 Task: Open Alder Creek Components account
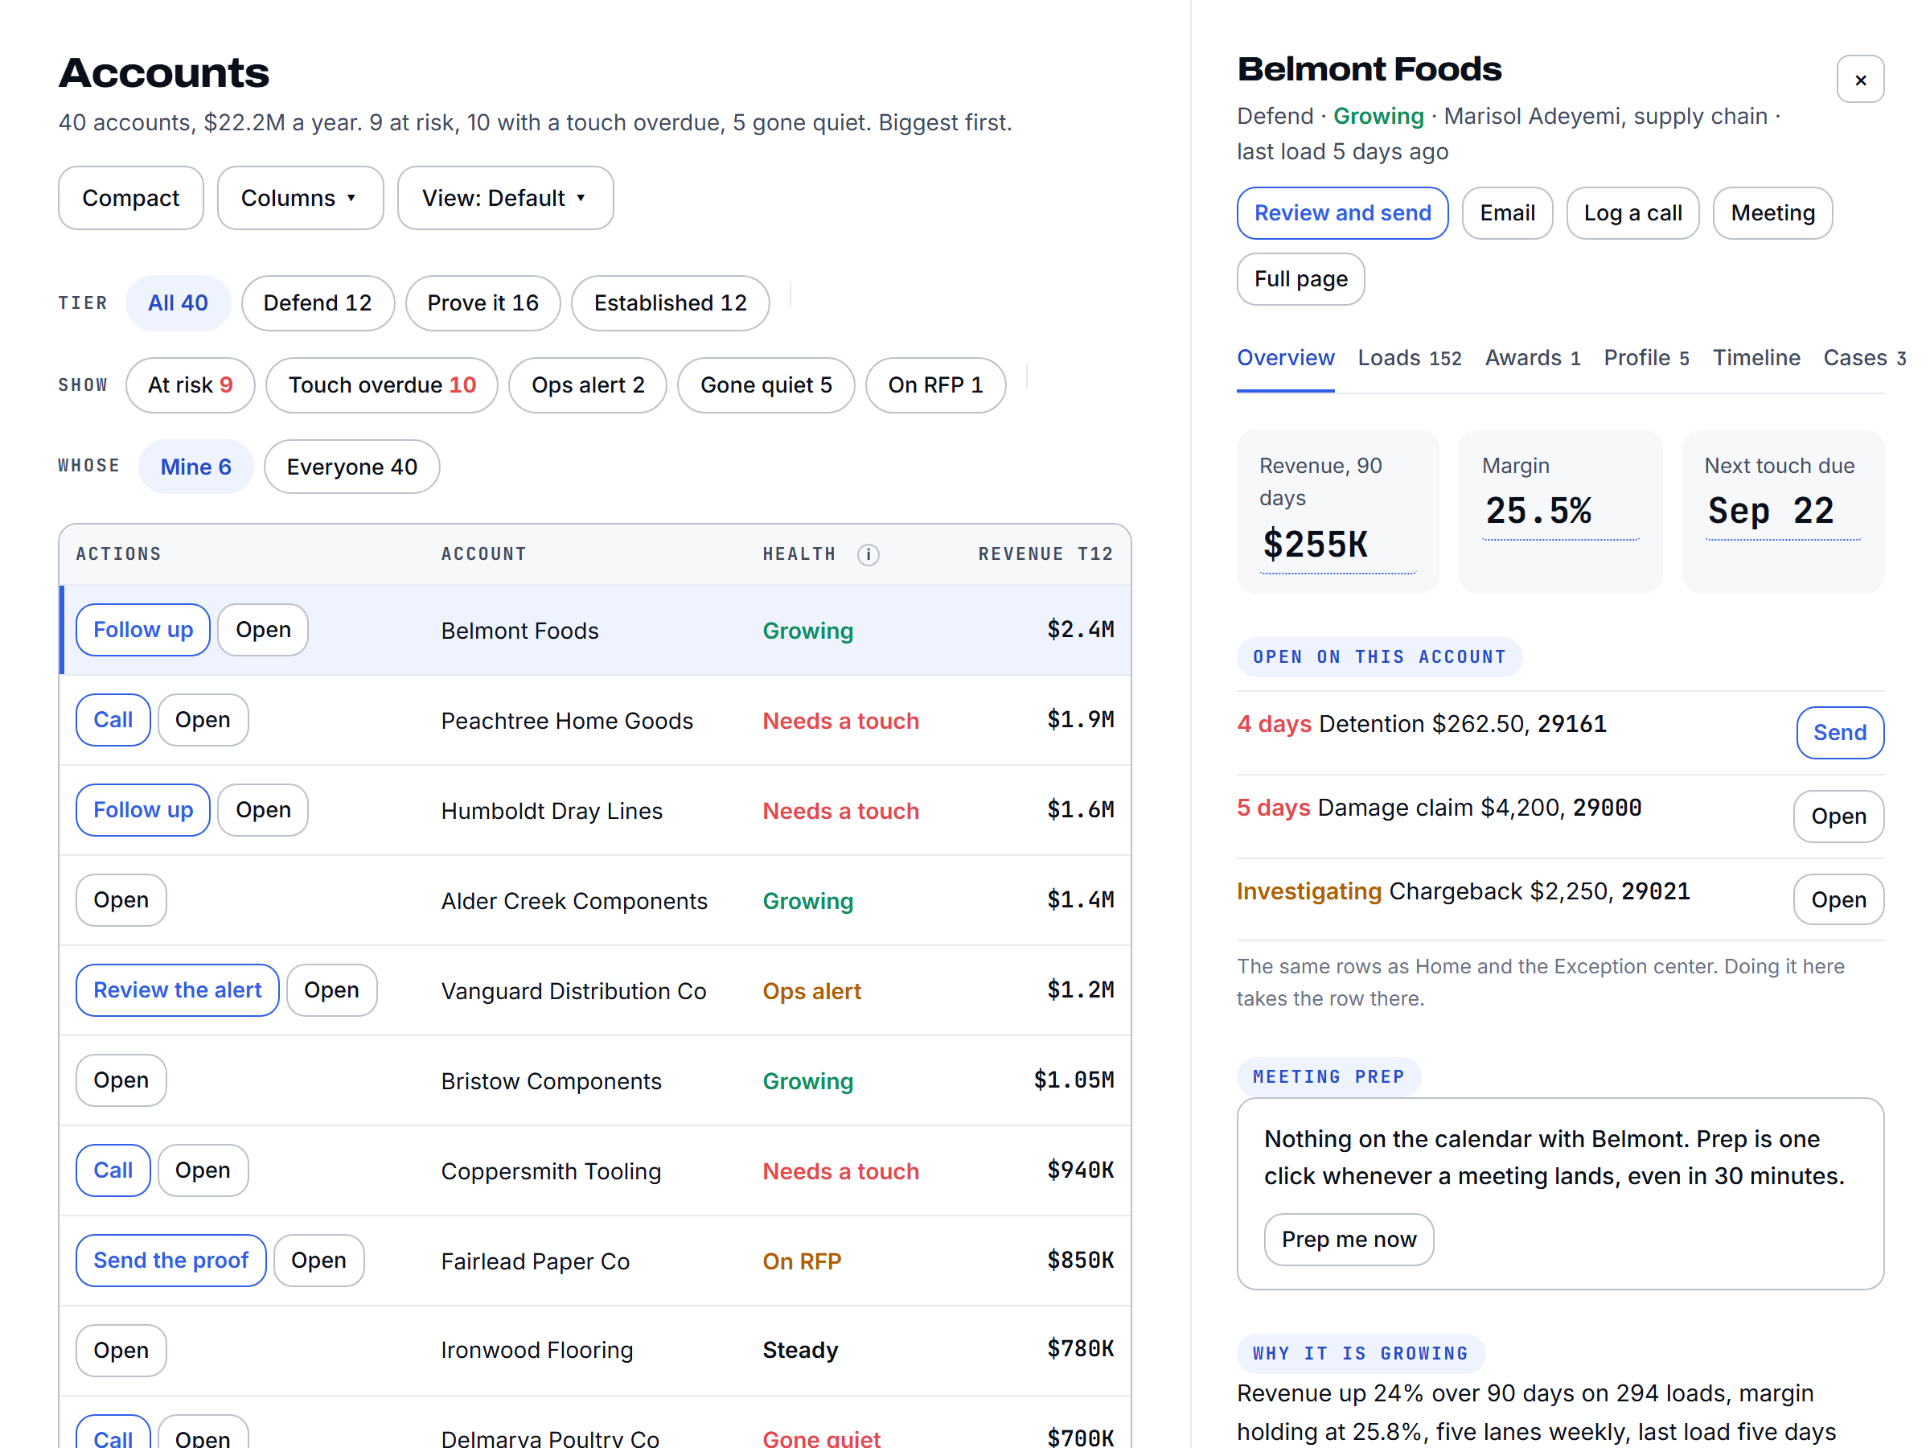click(121, 900)
